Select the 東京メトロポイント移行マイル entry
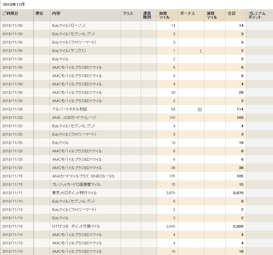 [x=74, y=193]
